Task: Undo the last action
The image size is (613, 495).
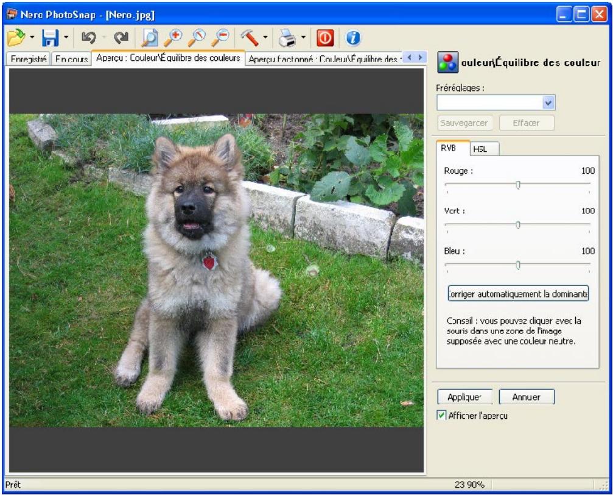Action: click(89, 38)
